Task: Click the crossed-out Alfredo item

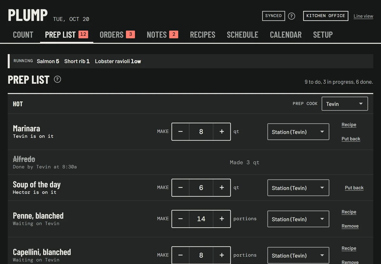Action: coord(24,159)
